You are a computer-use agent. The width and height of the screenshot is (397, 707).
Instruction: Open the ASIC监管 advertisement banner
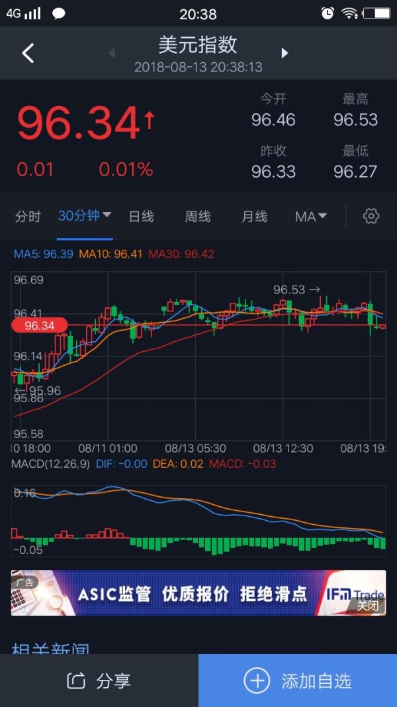point(192,593)
